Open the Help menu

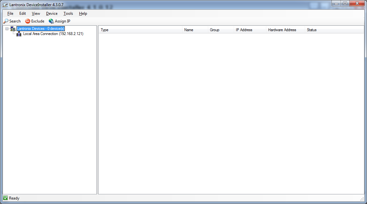pos(83,13)
